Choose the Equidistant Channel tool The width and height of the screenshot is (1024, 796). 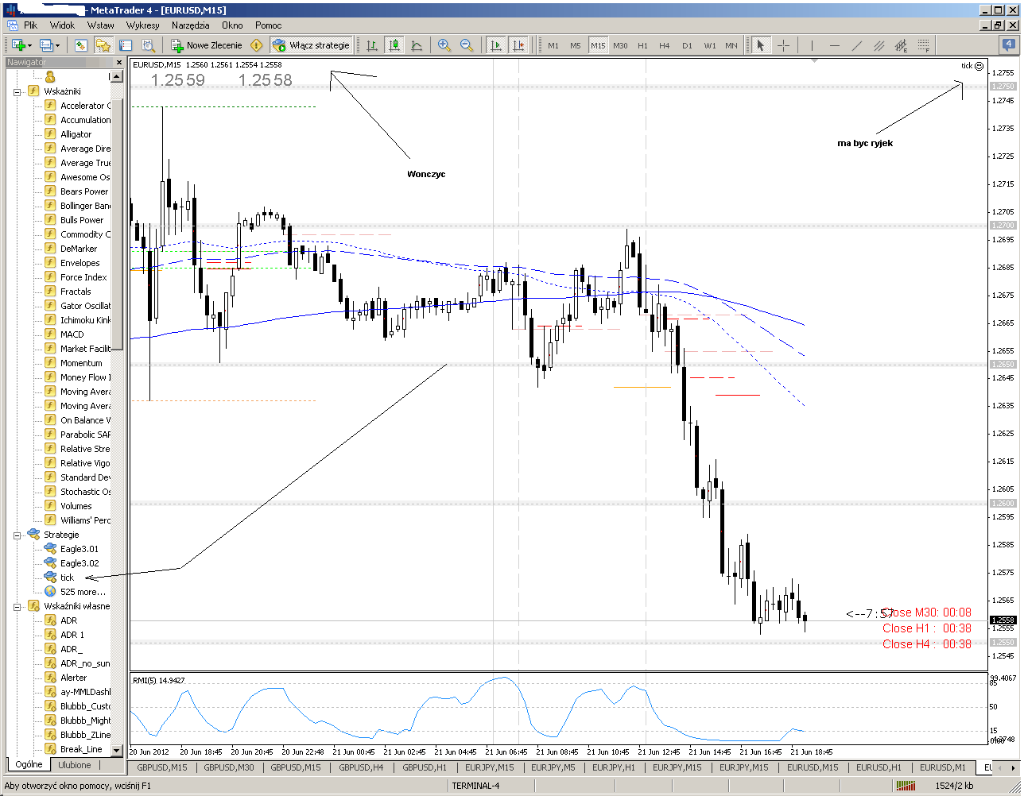click(x=879, y=45)
